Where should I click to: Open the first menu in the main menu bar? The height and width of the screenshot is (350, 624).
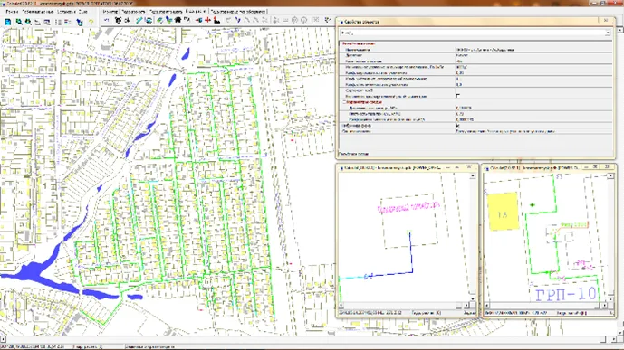click(12, 12)
